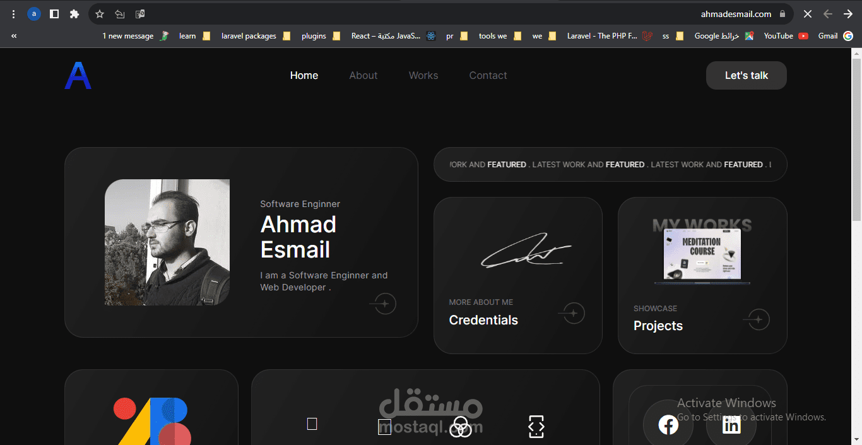Open the Laravel PHP Framework bookmark
The width and height of the screenshot is (862, 445).
(x=610, y=36)
